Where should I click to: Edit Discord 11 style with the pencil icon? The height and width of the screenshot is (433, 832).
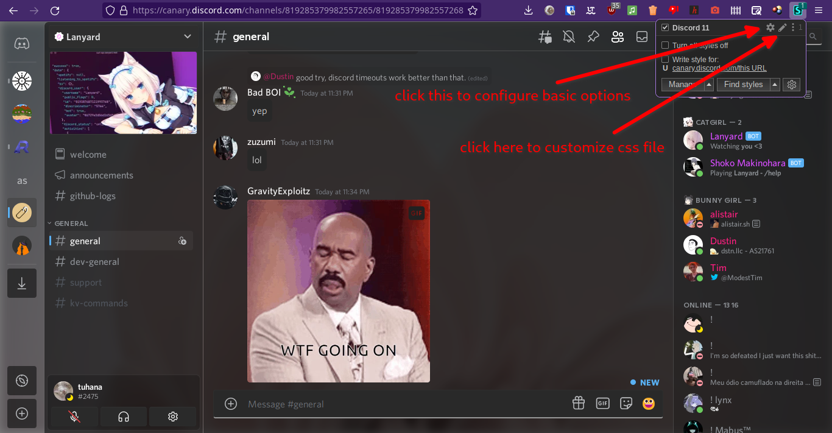tap(783, 27)
